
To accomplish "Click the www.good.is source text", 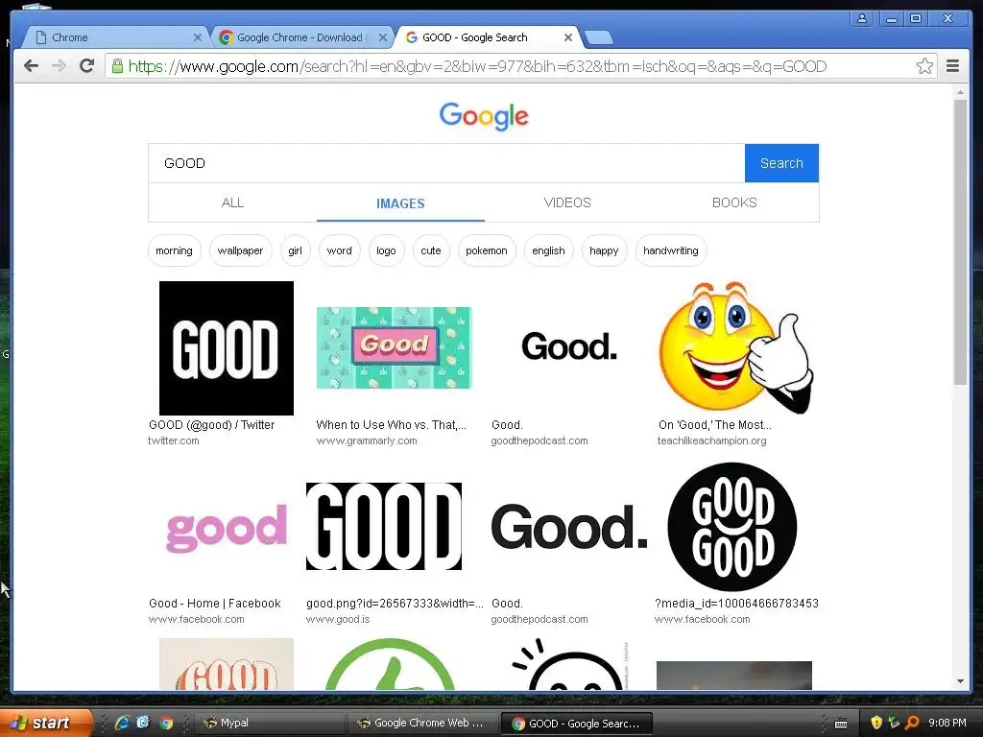I will pos(338,619).
